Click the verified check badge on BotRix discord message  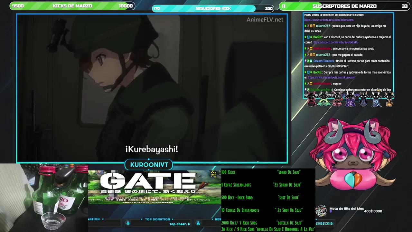[311, 37]
